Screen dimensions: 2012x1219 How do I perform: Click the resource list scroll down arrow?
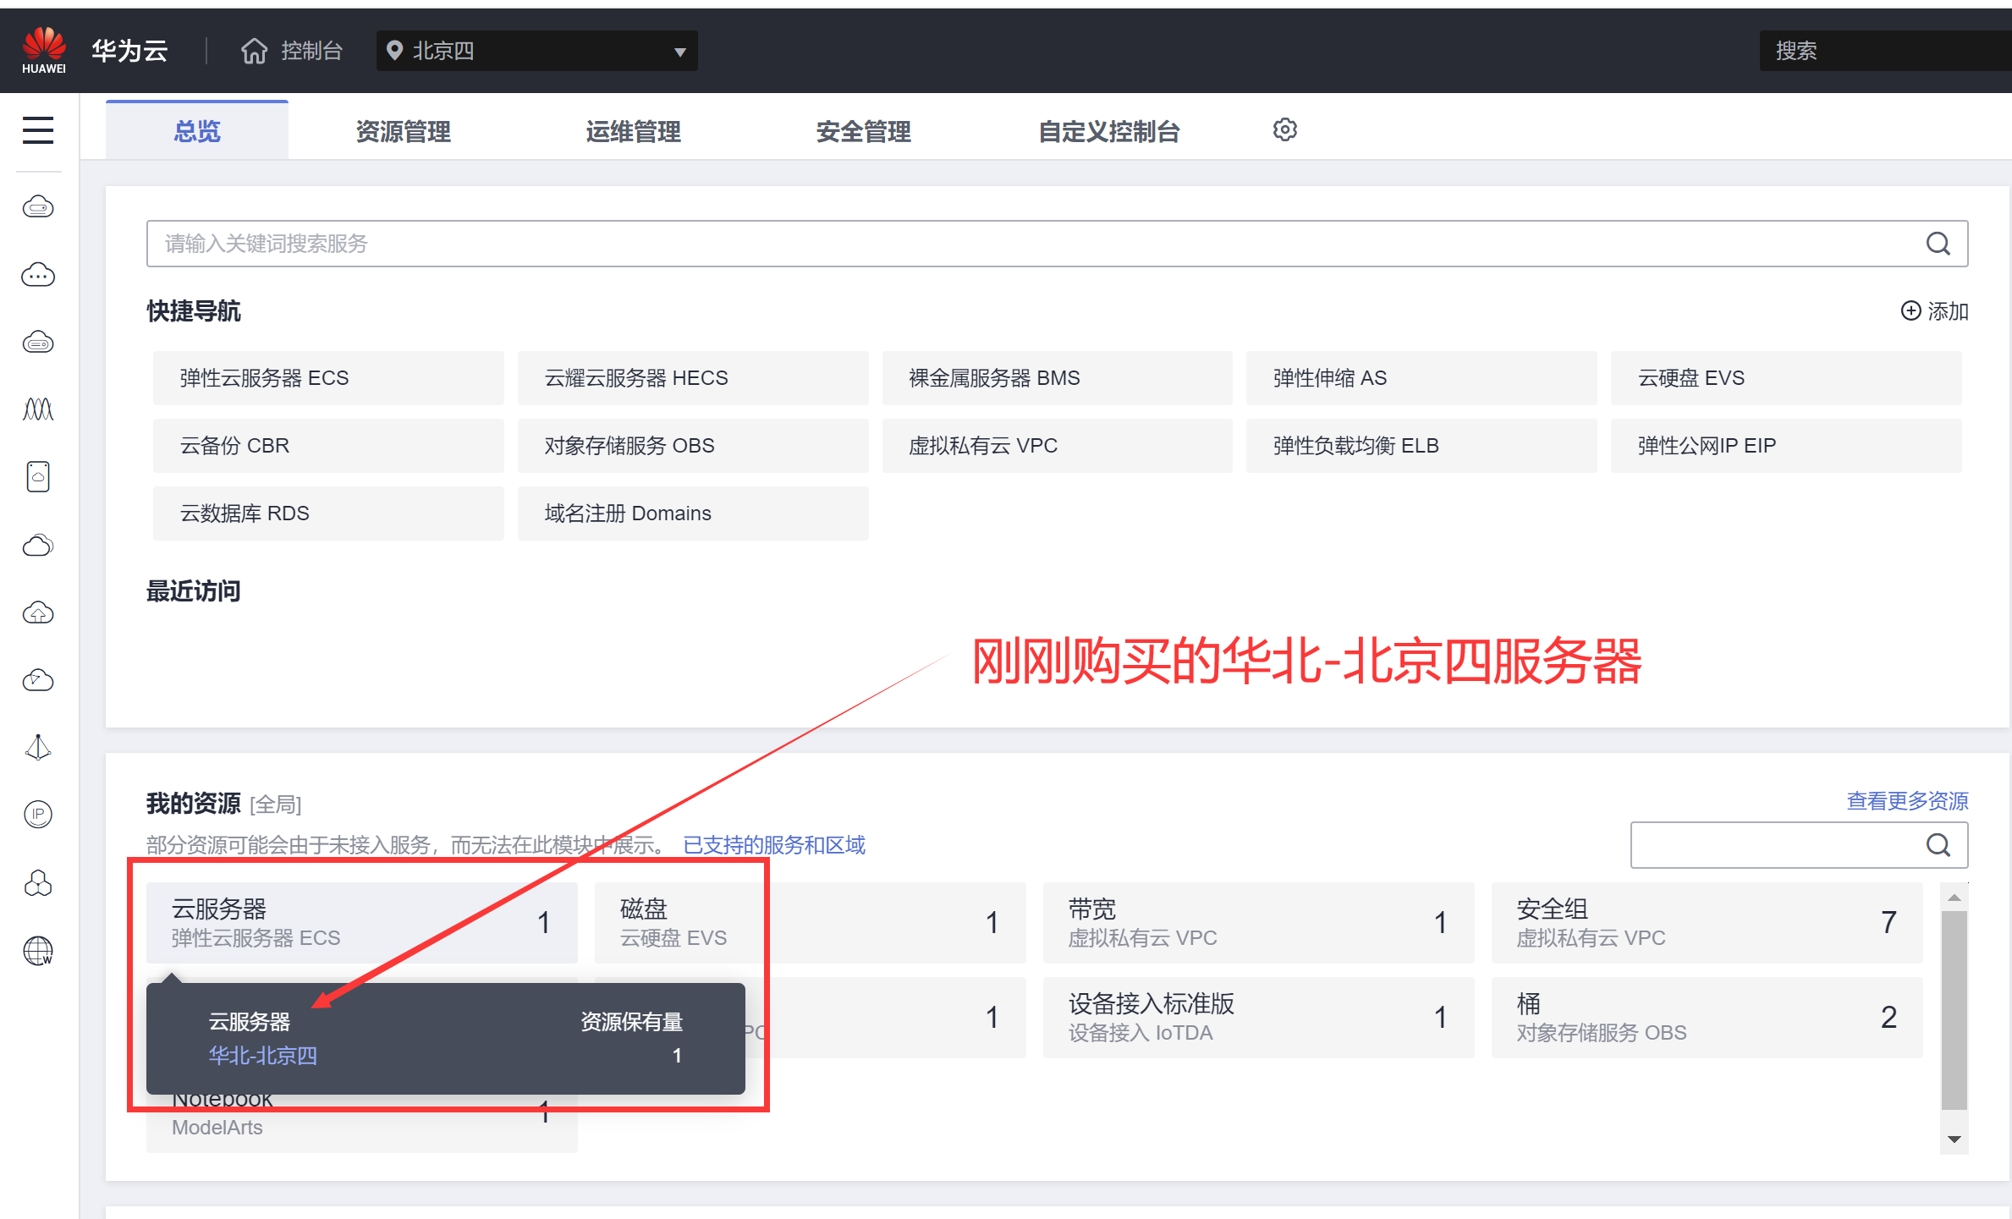pyautogui.click(x=1954, y=1139)
